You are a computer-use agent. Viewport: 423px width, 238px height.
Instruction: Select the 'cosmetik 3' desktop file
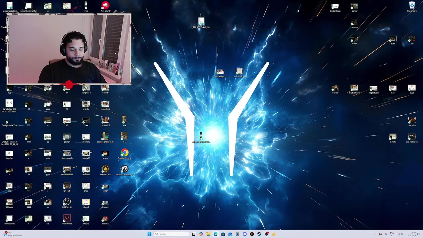click(x=105, y=122)
